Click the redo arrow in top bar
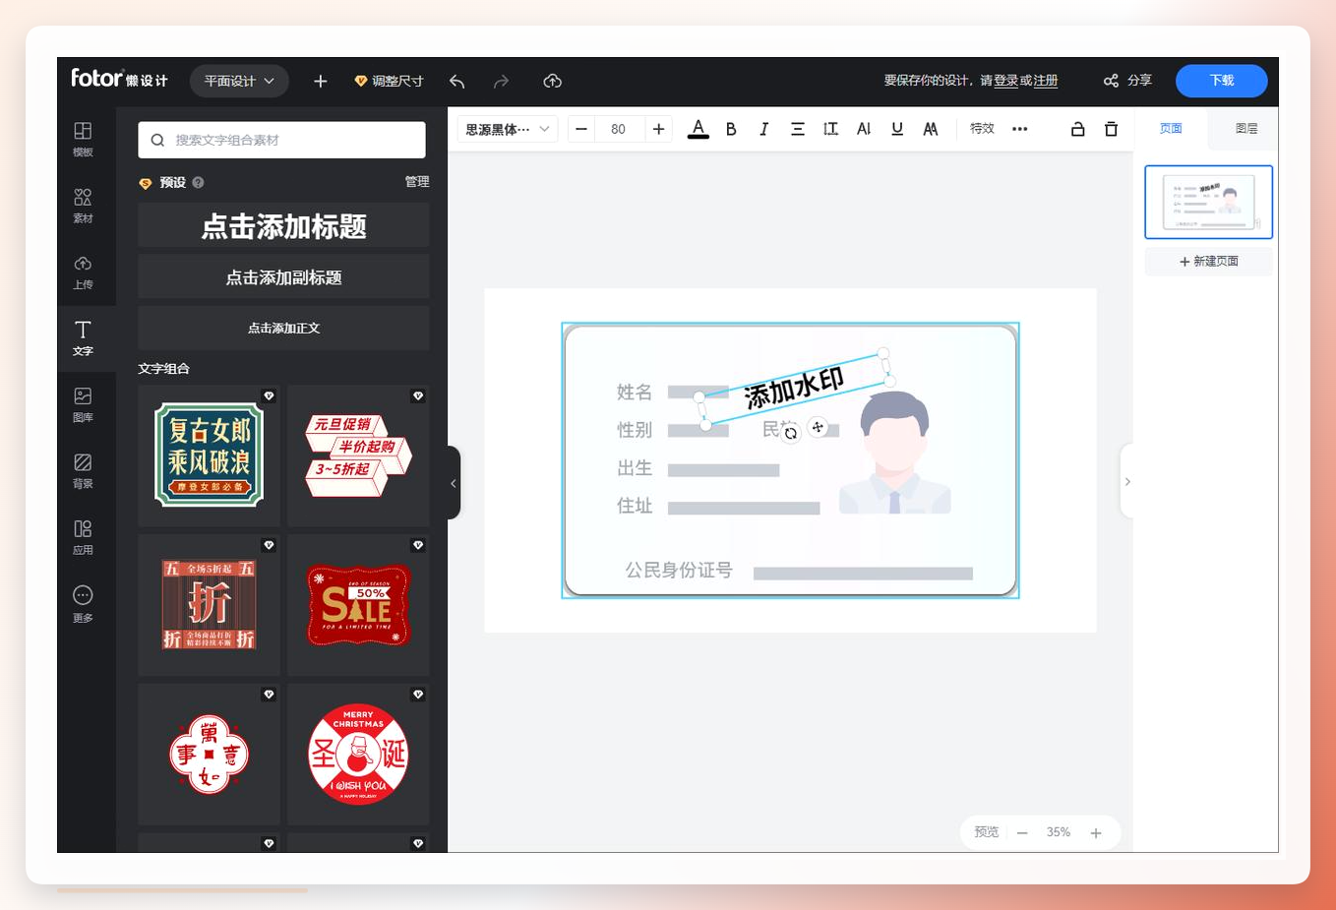This screenshot has height=910, width=1336. [501, 81]
